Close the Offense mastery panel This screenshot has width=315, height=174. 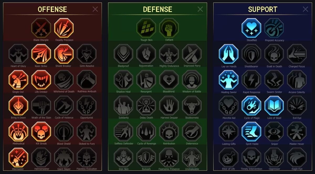tap(95, 9)
